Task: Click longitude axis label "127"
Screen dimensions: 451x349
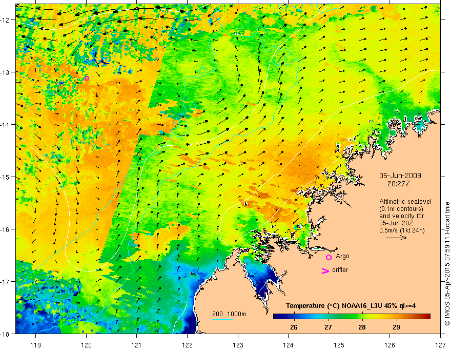Action: [x=440, y=344]
